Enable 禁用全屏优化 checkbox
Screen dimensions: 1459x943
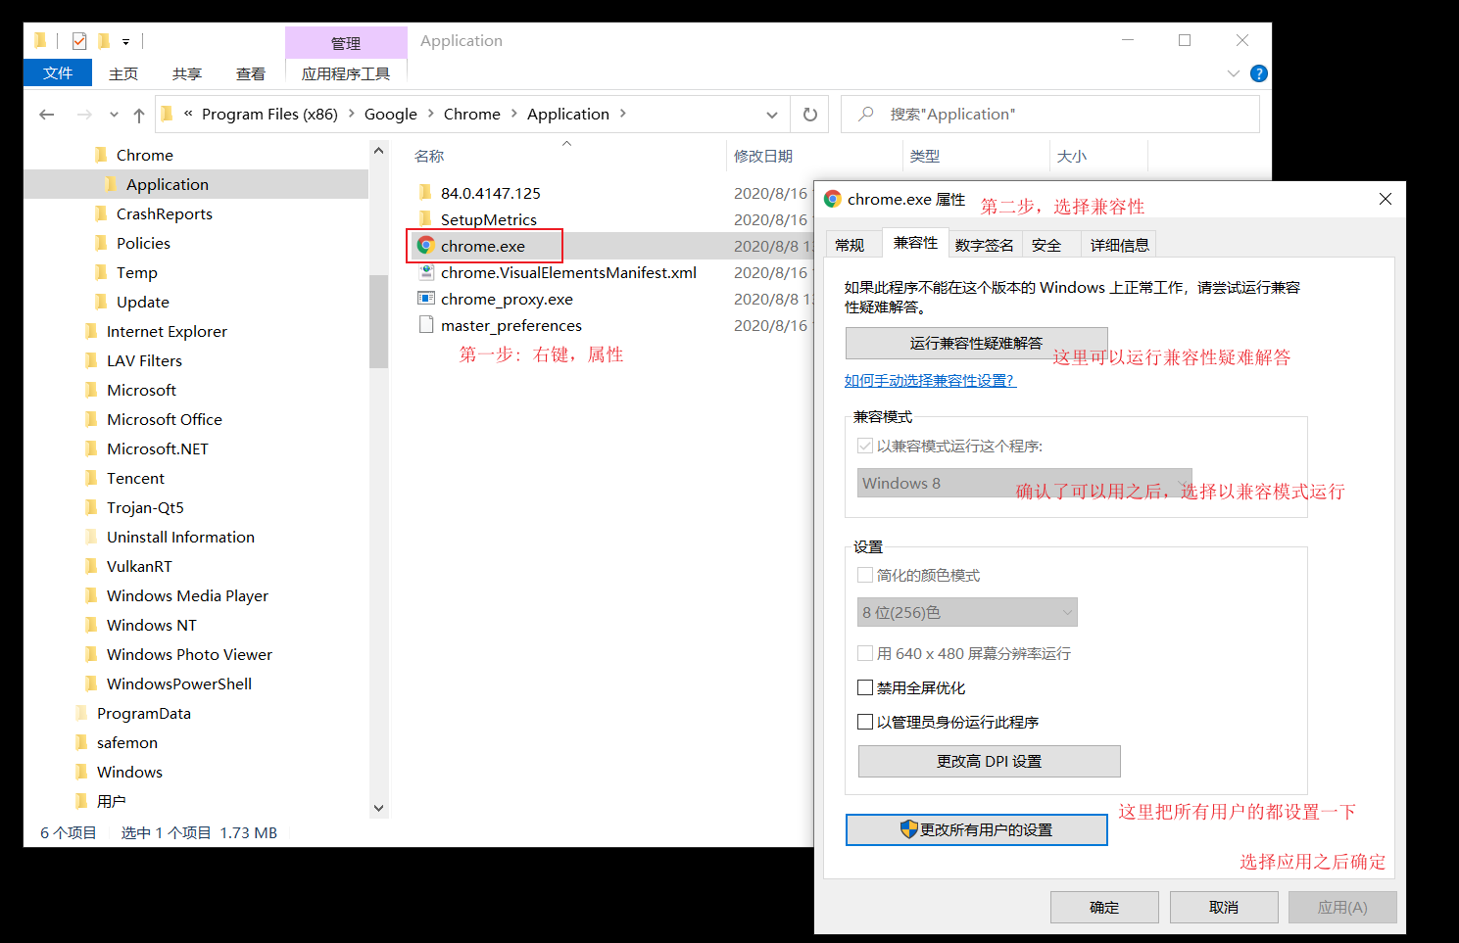coord(865,687)
